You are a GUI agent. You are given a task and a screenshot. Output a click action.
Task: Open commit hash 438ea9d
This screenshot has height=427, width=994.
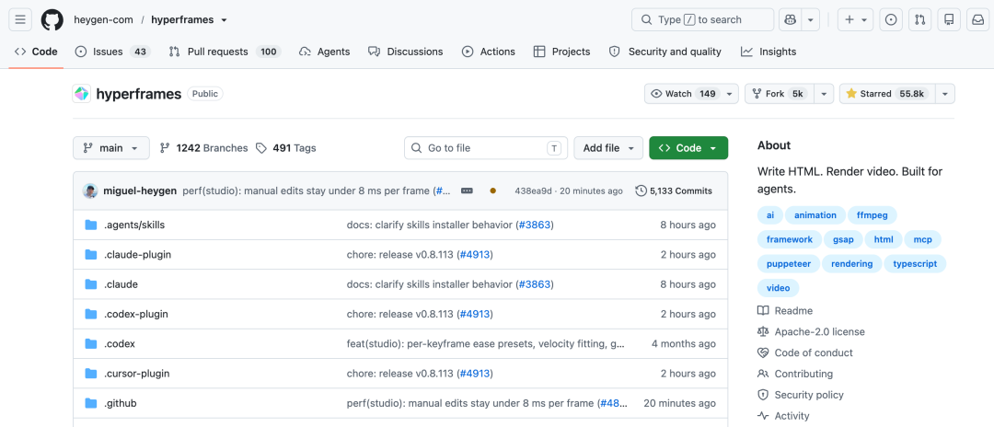[x=533, y=190]
